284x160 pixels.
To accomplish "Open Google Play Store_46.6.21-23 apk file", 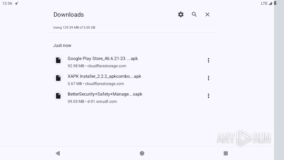I will click(x=103, y=59).
